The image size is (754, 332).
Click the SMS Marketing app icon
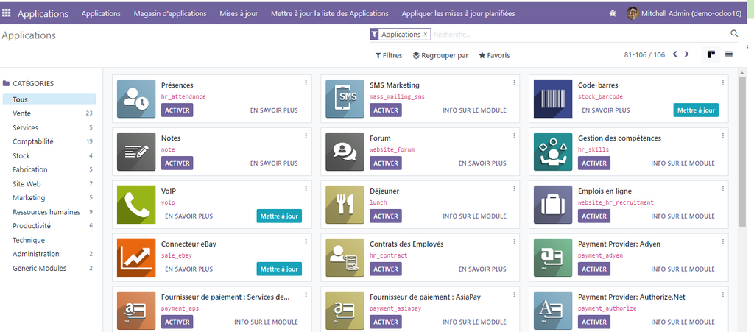click(345, 99)
